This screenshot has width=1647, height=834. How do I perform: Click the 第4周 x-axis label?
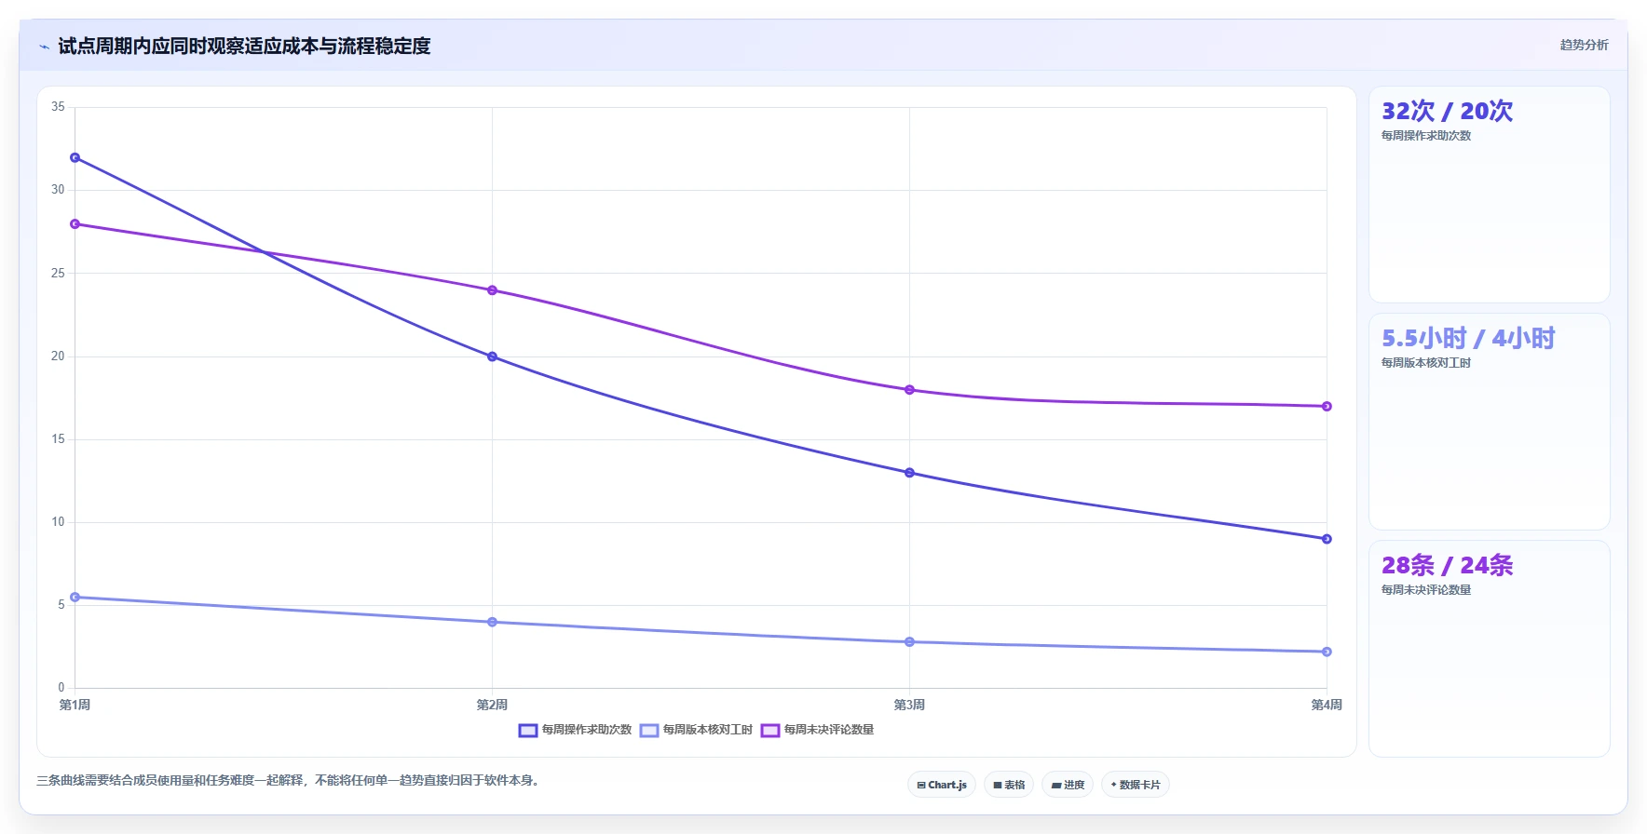(1327, 705)
